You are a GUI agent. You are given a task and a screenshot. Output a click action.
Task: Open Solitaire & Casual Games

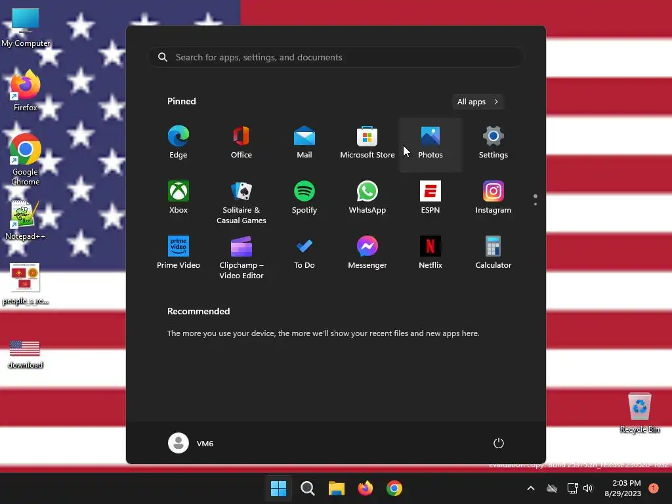[241, 203]
